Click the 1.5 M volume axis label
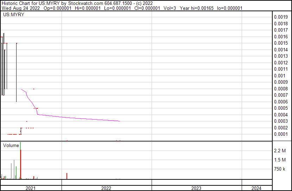 (x=280, y=160)
